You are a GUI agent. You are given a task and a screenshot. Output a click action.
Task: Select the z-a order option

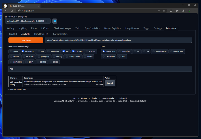tap(144, 51)
